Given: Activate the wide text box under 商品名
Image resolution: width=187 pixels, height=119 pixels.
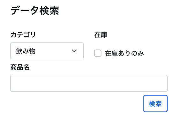Looking at the screenshot, I should (89, 83).
